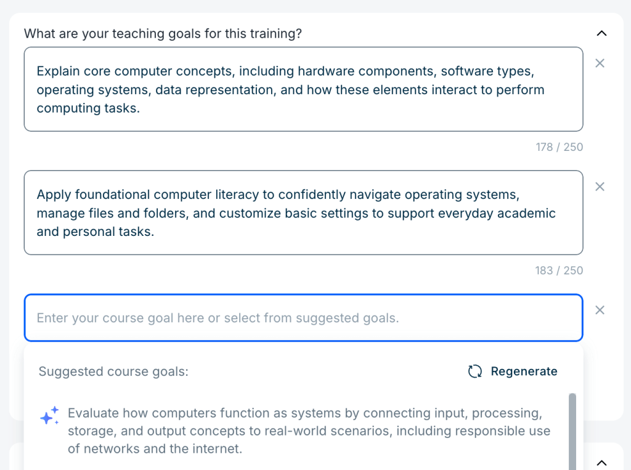The width and height of the screenshot is (631, 470).
Task: Click the second goal describing computer literacy
Action: click(303, 213)
